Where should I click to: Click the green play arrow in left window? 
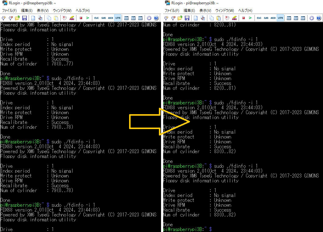click(x=88, y=18)
